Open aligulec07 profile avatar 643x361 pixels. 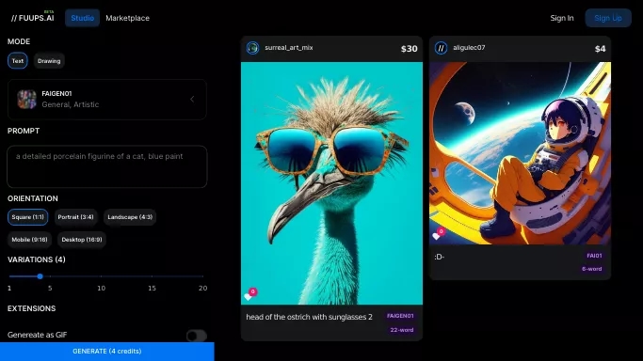441,48
